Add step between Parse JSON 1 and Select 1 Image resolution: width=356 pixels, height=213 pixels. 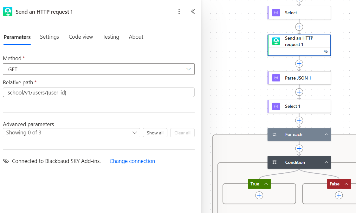[299, 92]
